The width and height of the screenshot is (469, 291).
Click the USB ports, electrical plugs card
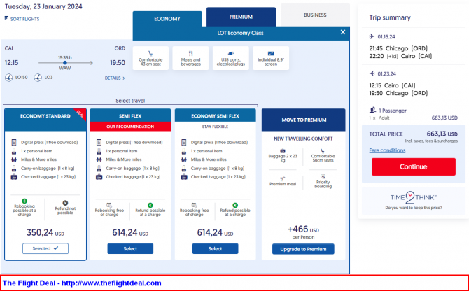(x=231, y=58)
